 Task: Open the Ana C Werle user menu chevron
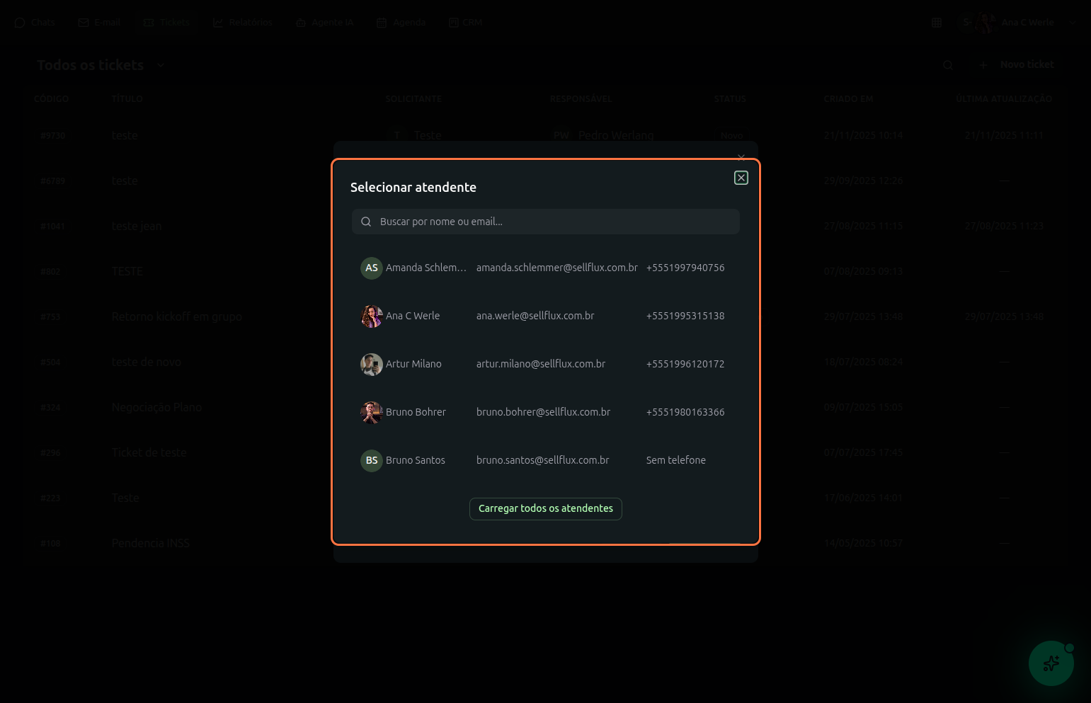(x=1072, y=23)
